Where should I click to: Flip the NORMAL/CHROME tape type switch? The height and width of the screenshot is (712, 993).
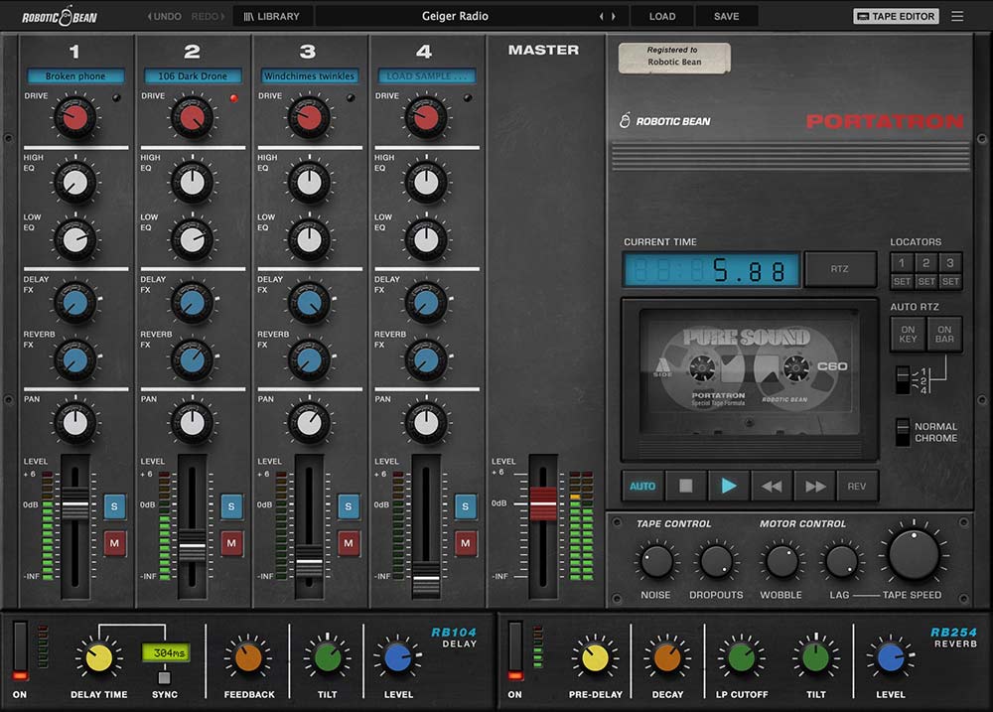click(x=905, y=431)
